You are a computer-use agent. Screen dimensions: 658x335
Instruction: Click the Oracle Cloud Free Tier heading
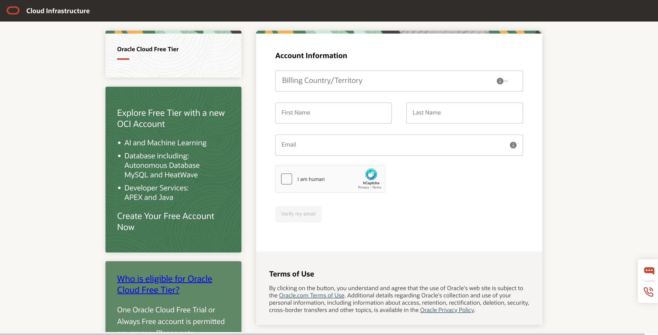[x=148, y=49]
